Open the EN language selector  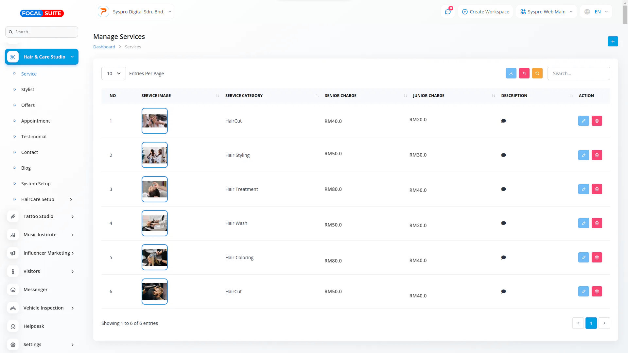pos(596,12)
